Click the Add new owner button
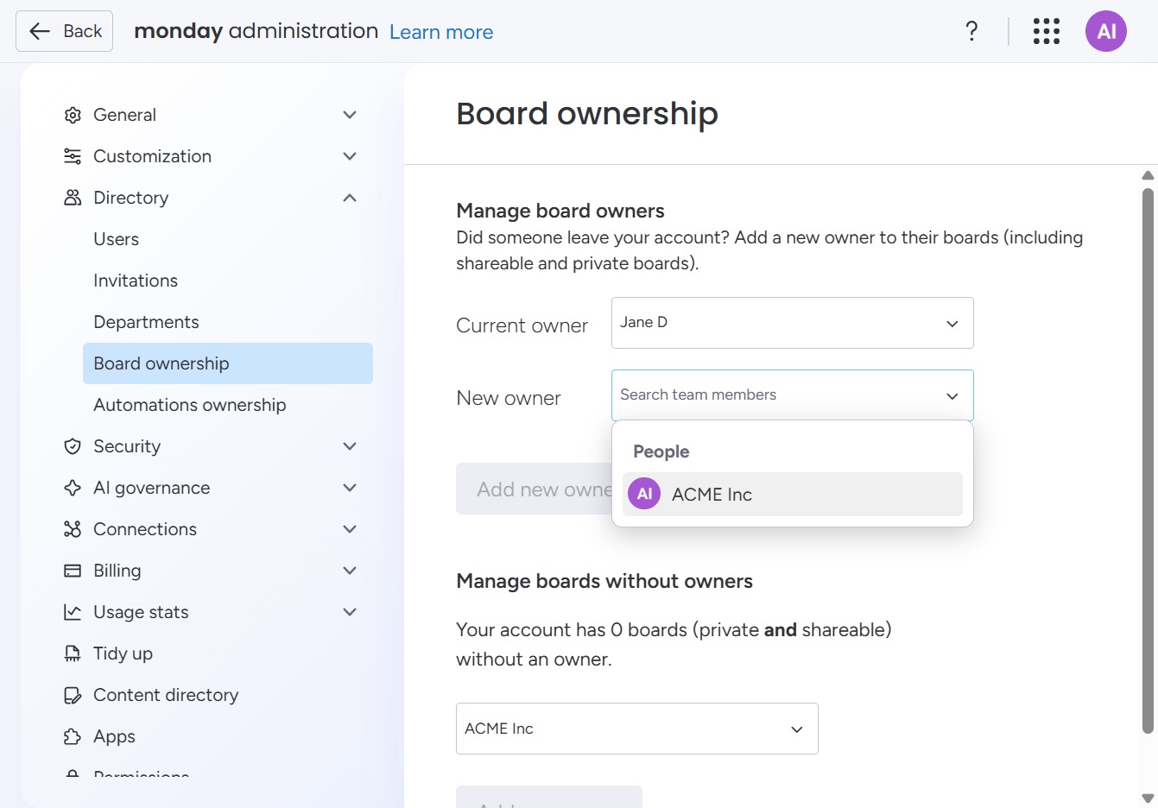This screenshot has height=808, width=1158. [534, 489]
